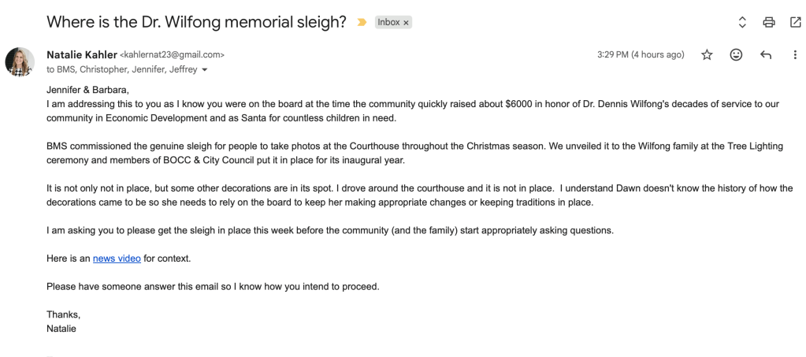806x357 pixels.
Task: Show details arrow beside recipients list
Action: pyautogui.click(x=205, y=70)
